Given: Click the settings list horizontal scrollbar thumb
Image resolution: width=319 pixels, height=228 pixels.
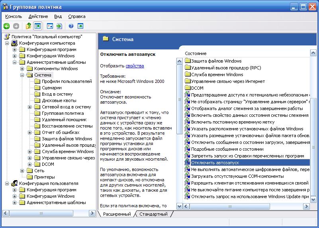Looking at the screenshot, I should (x=230, y=206).
